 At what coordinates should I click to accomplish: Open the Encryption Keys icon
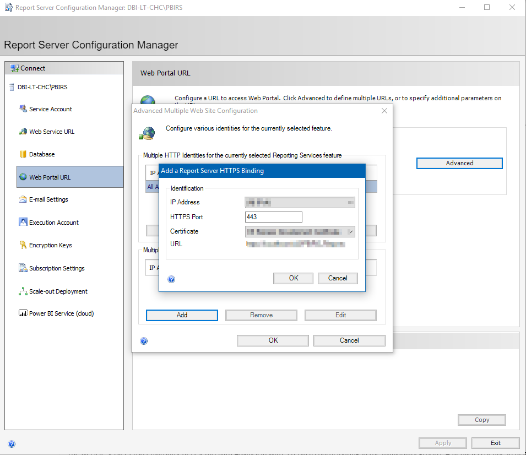coord(23,245)
